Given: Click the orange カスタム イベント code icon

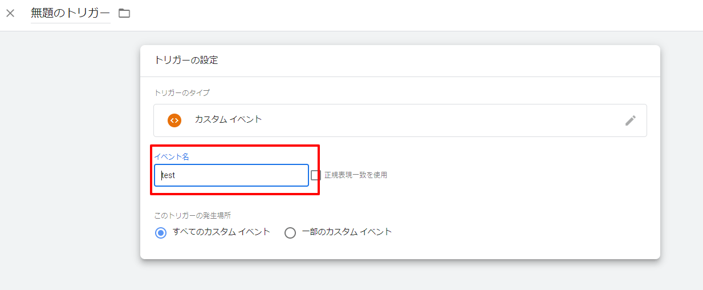Looking at the screenshot, I should [174, 120].
